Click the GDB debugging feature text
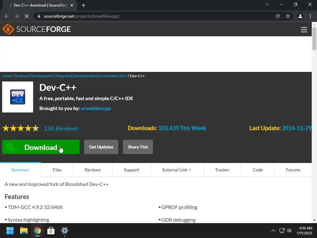Viewport: 317px width, 238px height. [179, 220]
